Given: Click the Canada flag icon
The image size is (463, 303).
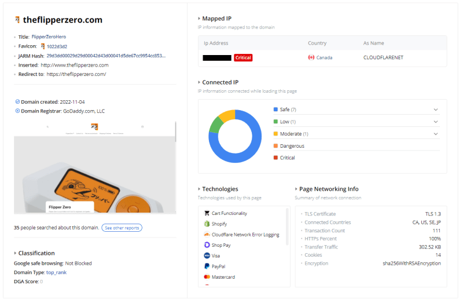Looking at the screenshot, I should (311, 57).
